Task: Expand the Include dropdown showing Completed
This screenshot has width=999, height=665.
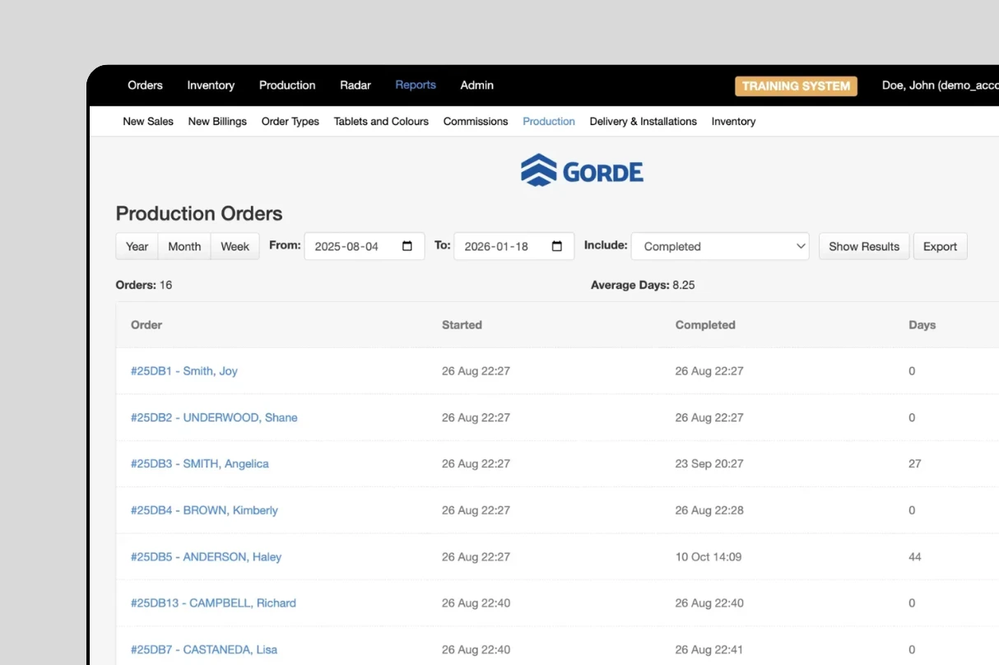Action: point(720,246)
